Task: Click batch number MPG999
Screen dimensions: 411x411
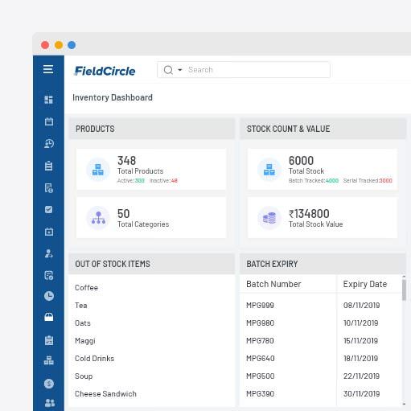Action: (x=260, y=306)
